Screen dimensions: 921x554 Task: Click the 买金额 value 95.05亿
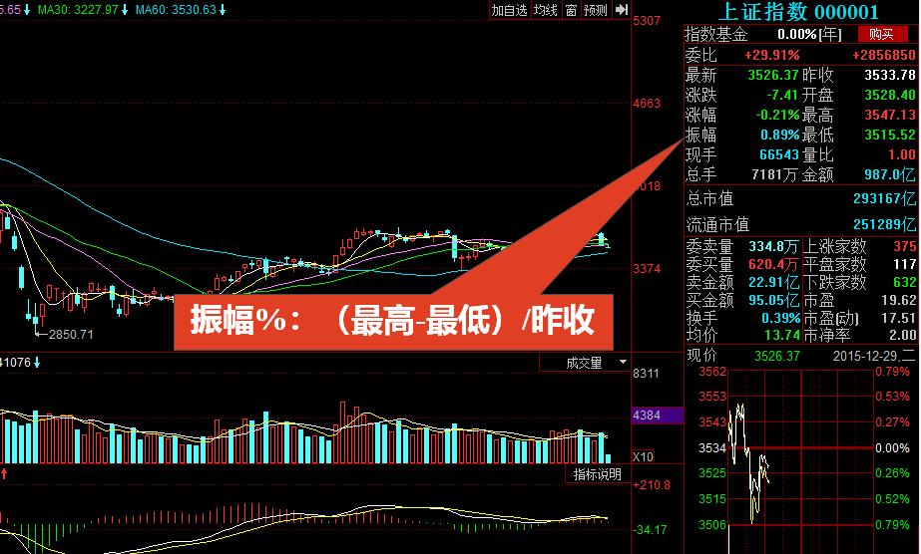tap(774, 301)
